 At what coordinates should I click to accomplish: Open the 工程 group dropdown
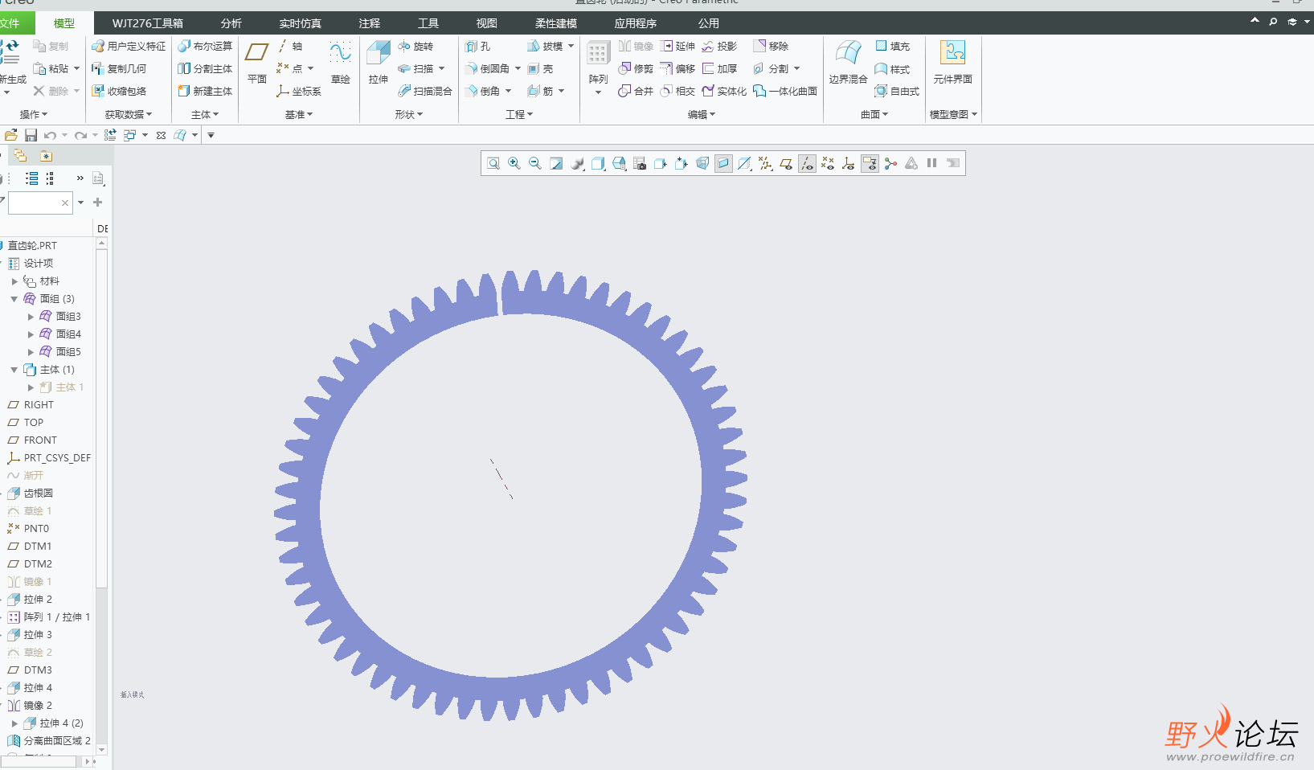[519, 115]
